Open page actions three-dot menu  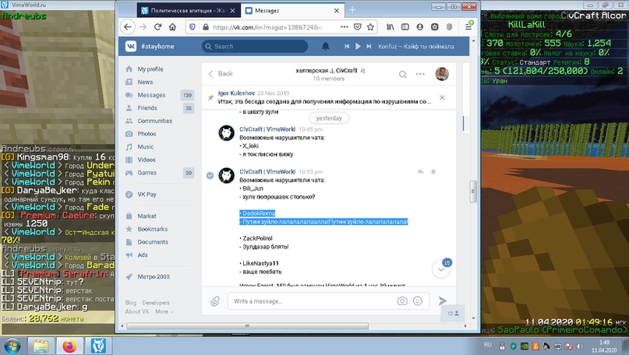345,26
